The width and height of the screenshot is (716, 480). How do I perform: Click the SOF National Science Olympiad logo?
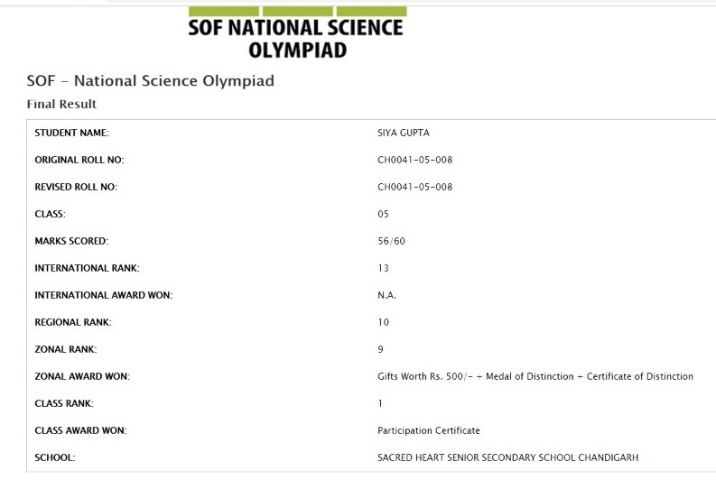click(x=296, y=34)
